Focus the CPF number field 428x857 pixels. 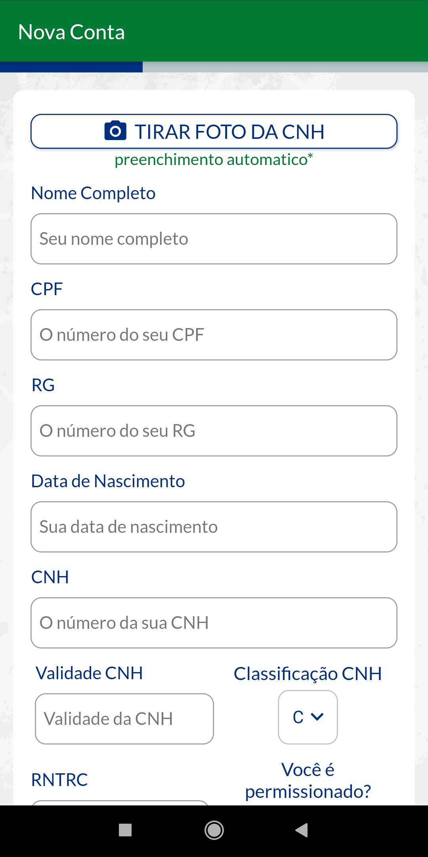pyautogui.click(x=214, y=335)
